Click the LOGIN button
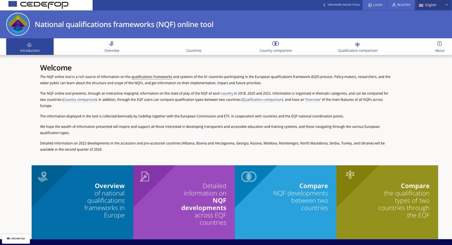 [x=374, y=5]
